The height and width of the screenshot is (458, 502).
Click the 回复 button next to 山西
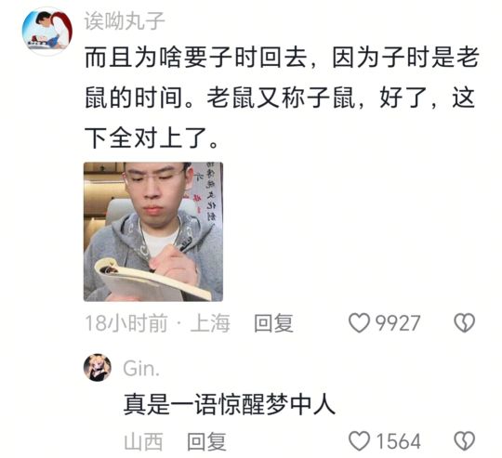tap(206, 441)
